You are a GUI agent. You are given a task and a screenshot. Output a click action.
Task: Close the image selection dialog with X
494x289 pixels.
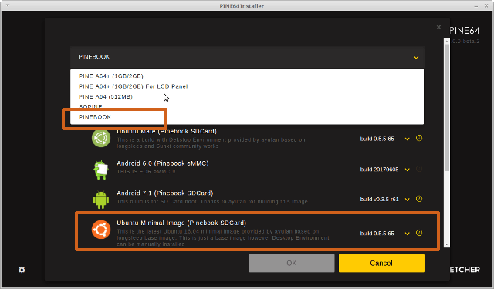click(x=438, y=28)
